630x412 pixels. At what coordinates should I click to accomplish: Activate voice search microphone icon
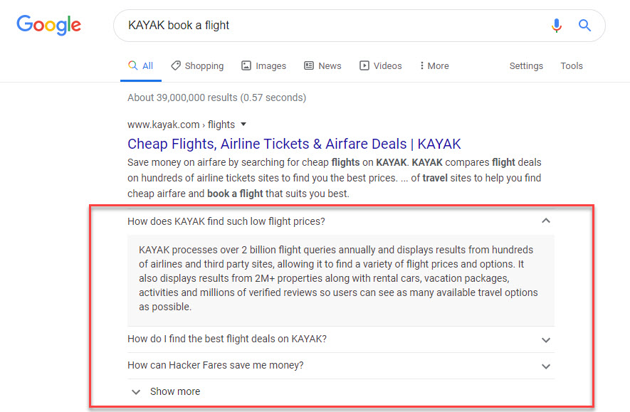point(557,26)
